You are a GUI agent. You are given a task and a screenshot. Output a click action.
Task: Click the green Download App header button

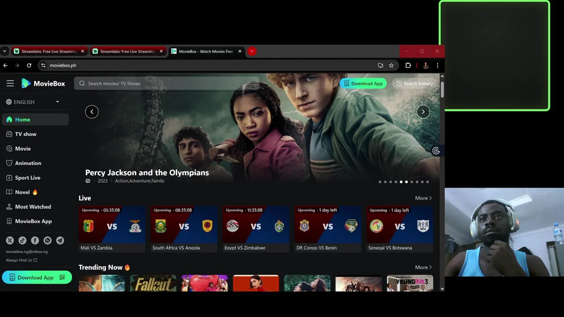coord(363,83)
